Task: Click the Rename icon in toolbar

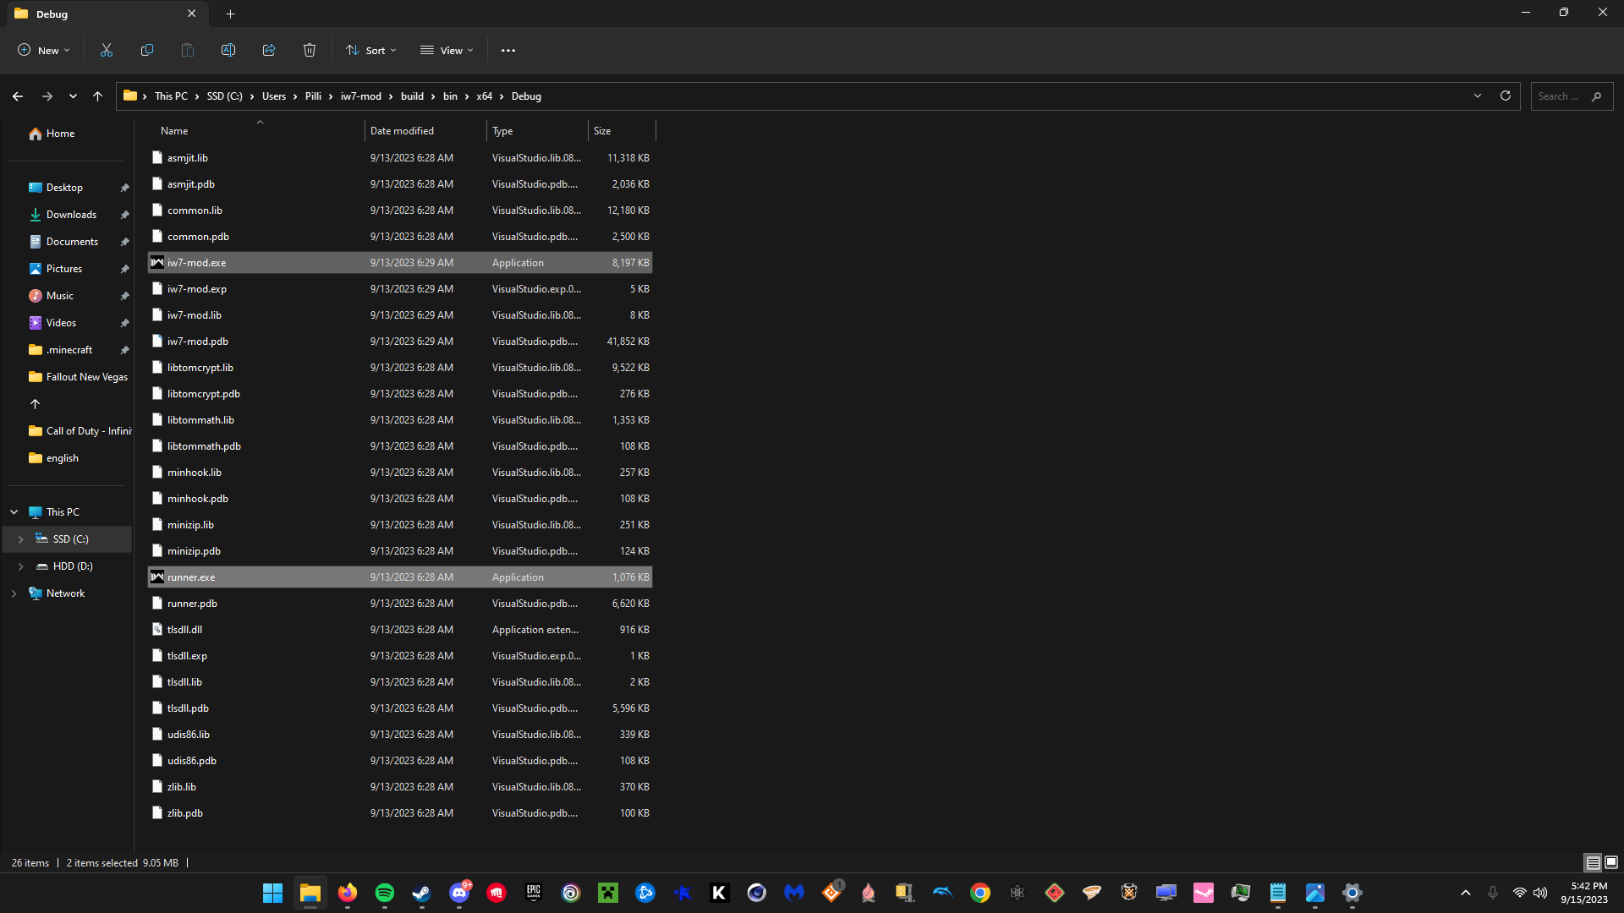Action: pyautogui.click(x=228, y=51)
